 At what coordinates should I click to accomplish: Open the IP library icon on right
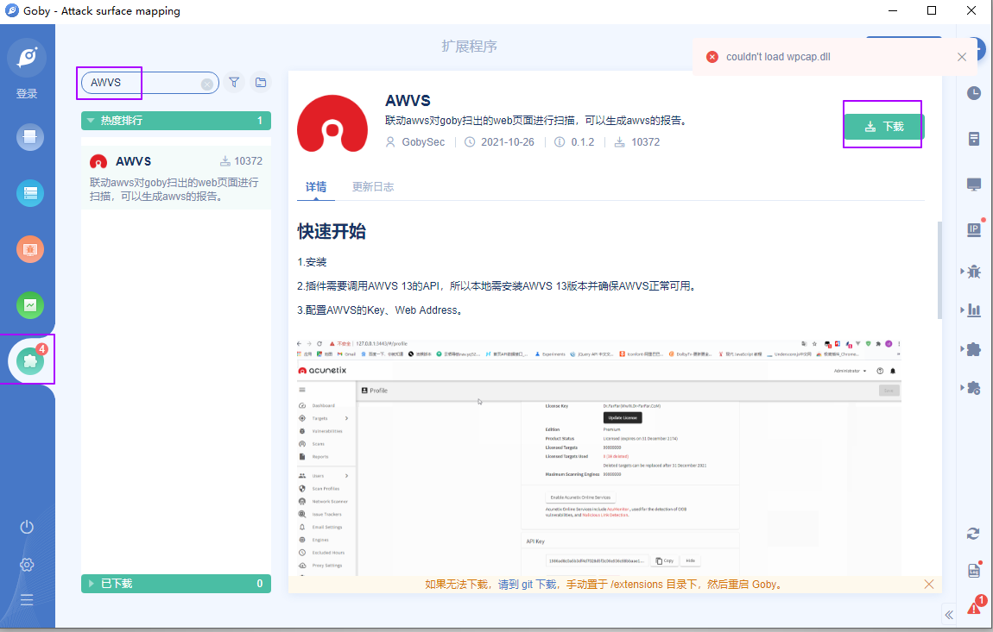(x=974, y=229)
